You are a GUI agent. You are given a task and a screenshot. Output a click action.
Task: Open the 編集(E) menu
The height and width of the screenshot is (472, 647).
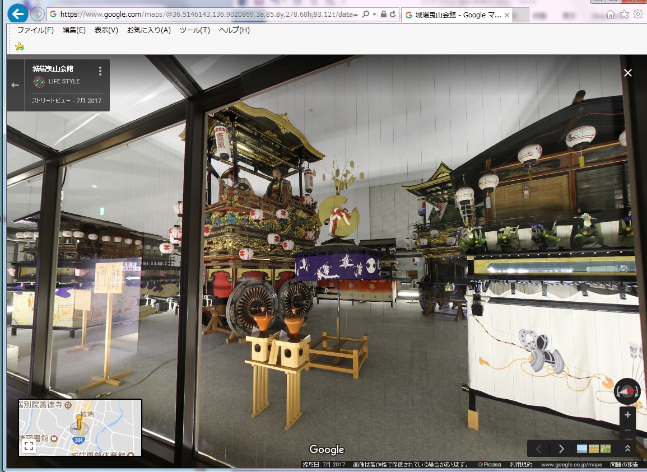[x=74, y=30]
